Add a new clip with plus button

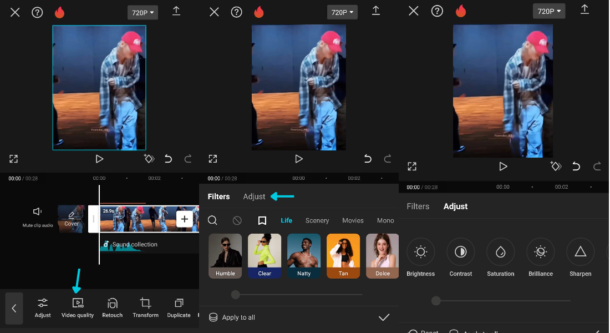click(185, 219)
